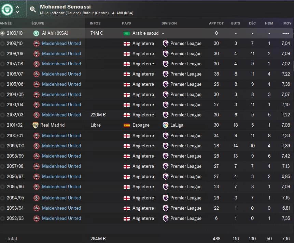Click LaLiga logo in the Espagne row

[166, 125]
